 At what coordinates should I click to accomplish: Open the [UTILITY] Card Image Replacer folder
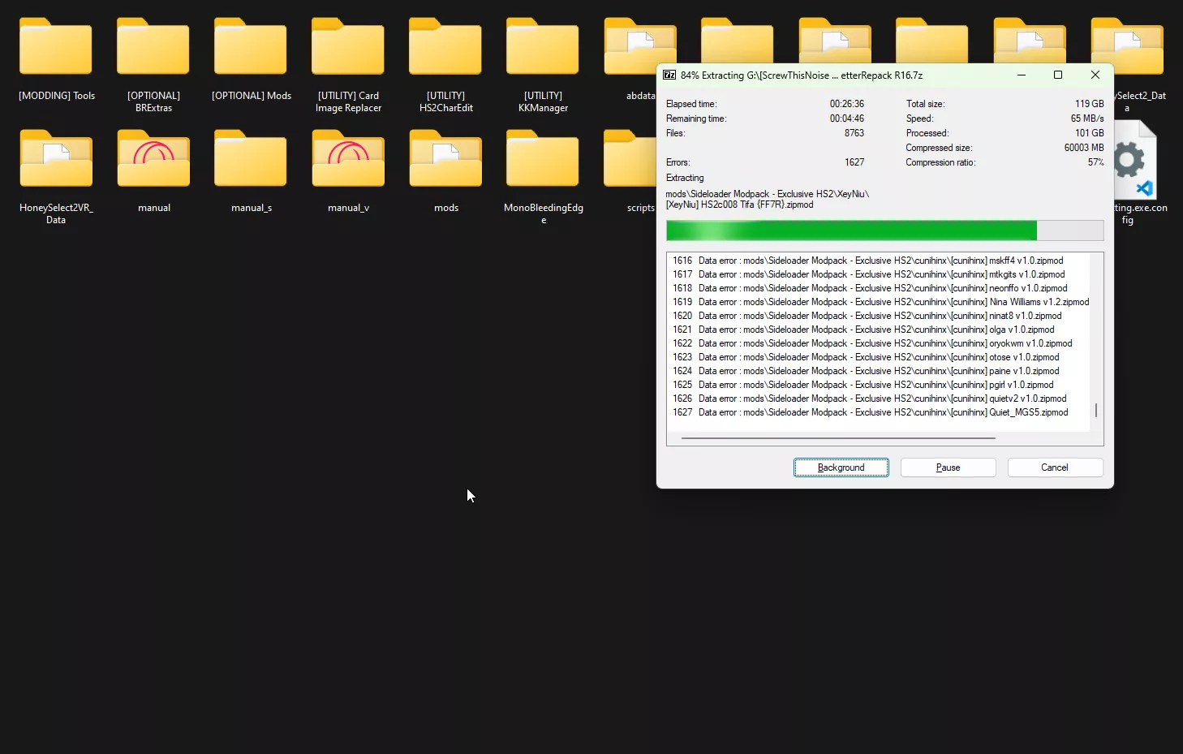pos(347,46)
